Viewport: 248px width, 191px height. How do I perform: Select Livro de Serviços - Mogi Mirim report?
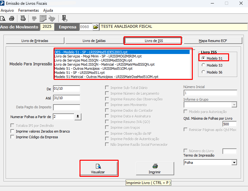(x=122, y=56)
